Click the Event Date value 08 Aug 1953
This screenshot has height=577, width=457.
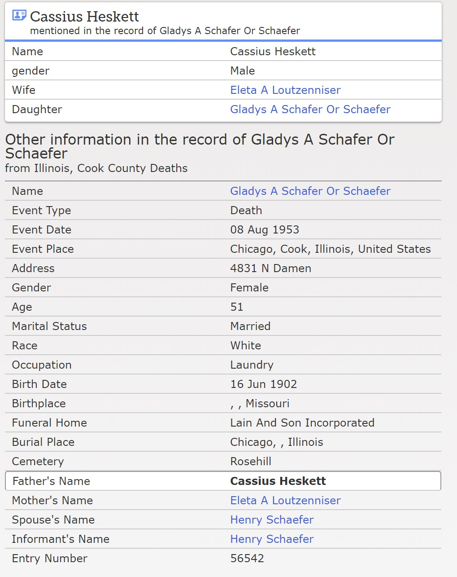(x=265, y=230)
